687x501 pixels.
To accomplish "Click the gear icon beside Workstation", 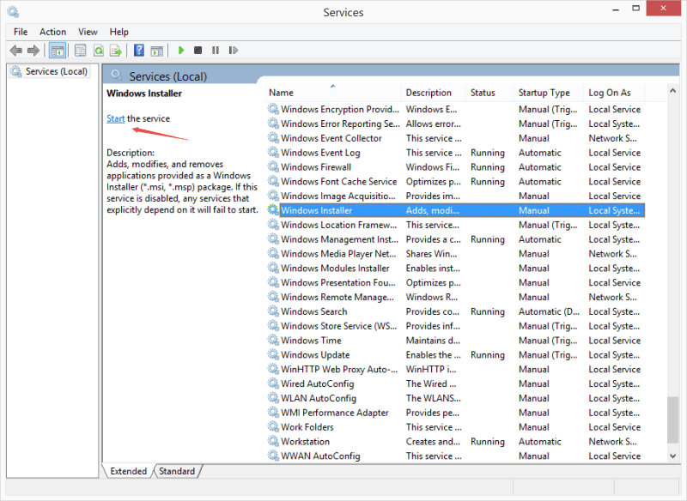I will 273,441.
